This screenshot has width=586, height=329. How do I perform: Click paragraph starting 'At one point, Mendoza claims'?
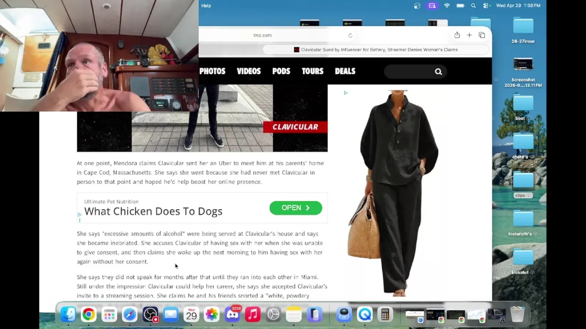click(201, 172)
